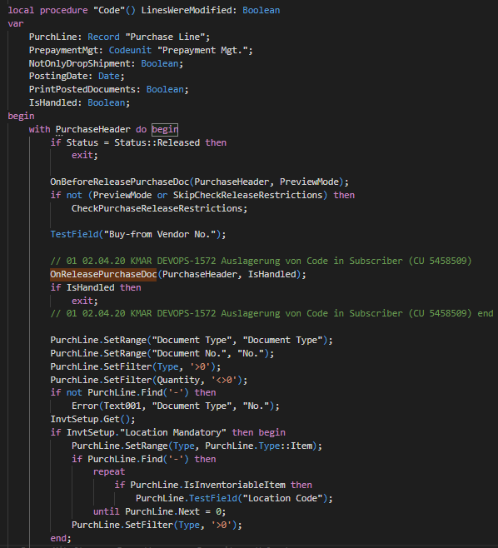Click the 'PostingDate: Date' variable line

point(77,76)
